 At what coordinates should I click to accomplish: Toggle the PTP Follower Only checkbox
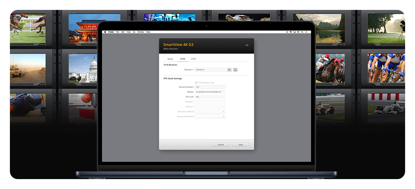click(x=196, y=83)
